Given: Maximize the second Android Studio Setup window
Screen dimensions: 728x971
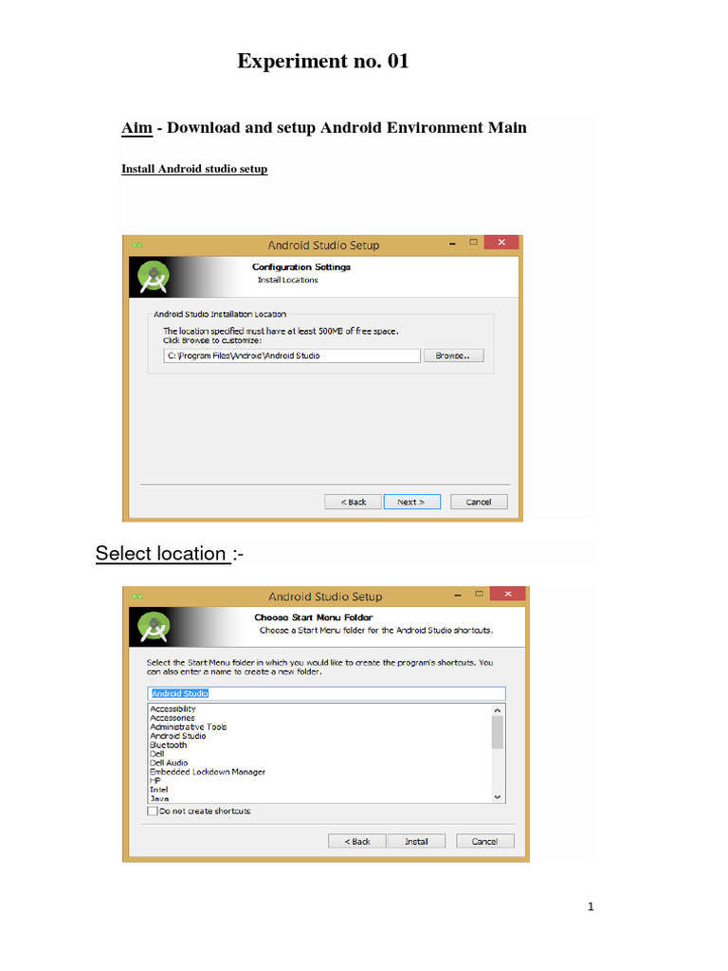Looking at the screenshot, I should (479, 594).
